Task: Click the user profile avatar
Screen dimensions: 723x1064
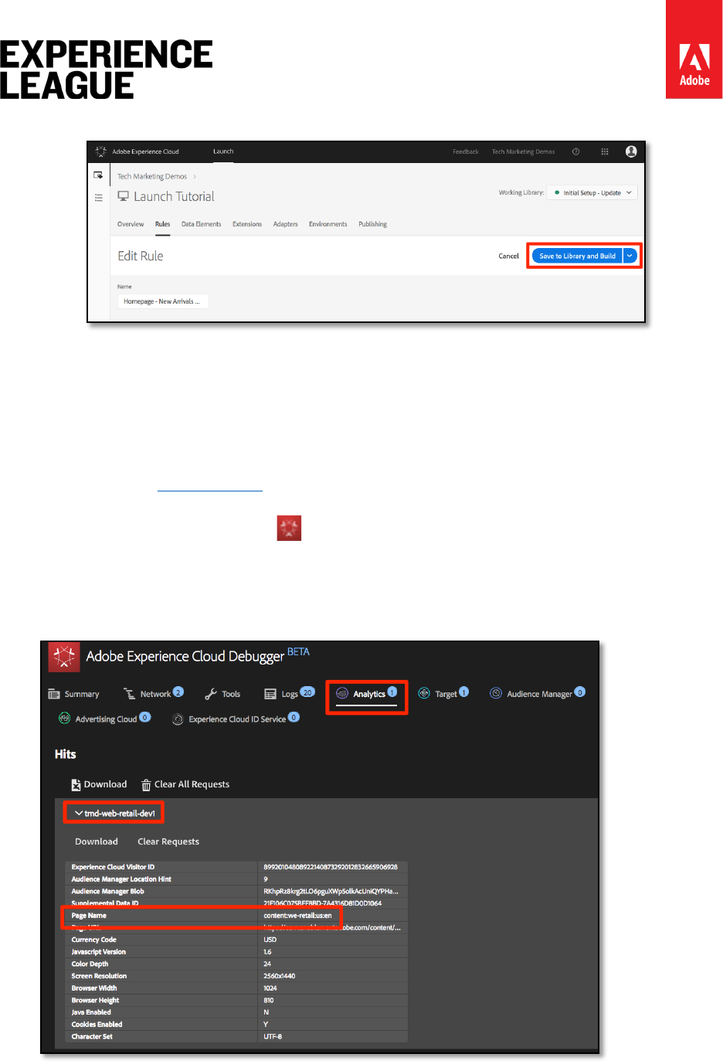Action: pos(631,151)
